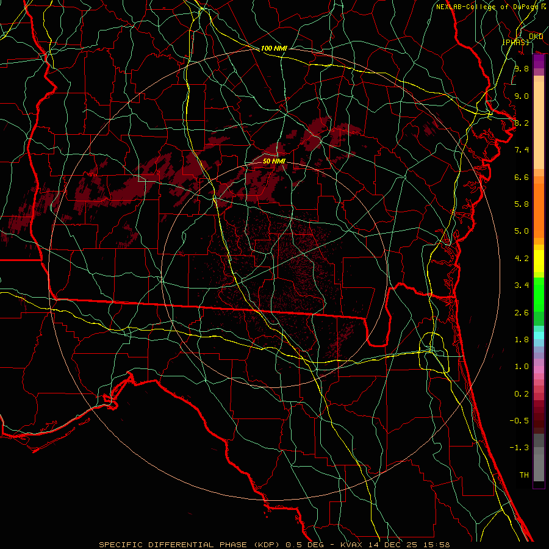Click the yellow segment of the color bar
The height and width of the screenshot is (549, 549).
(x=539, y=261)
